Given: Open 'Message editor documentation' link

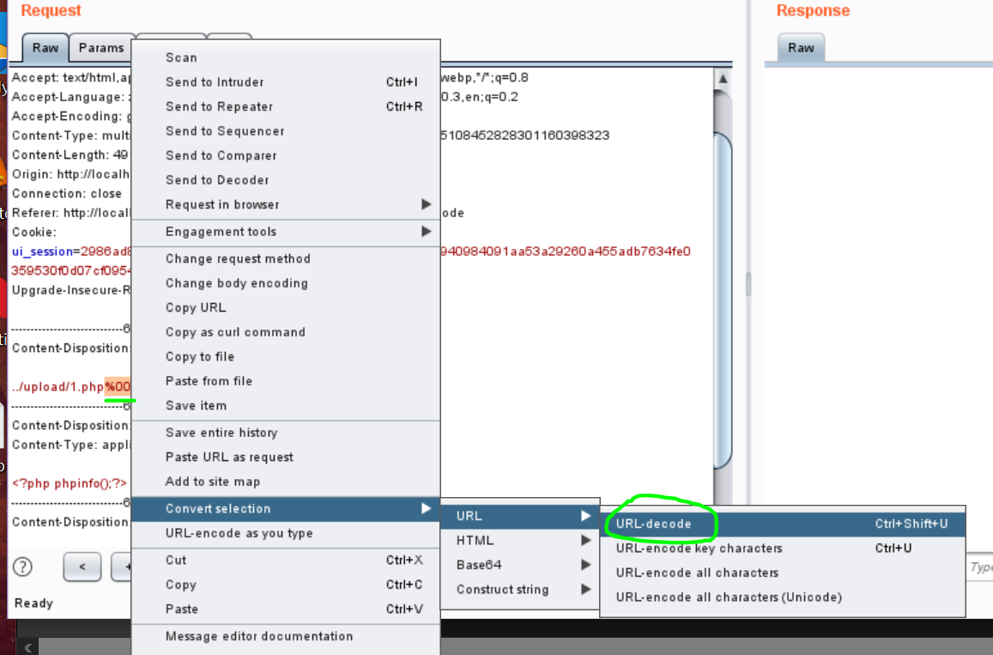Looking at the screenshot, I should coord(259,636).
